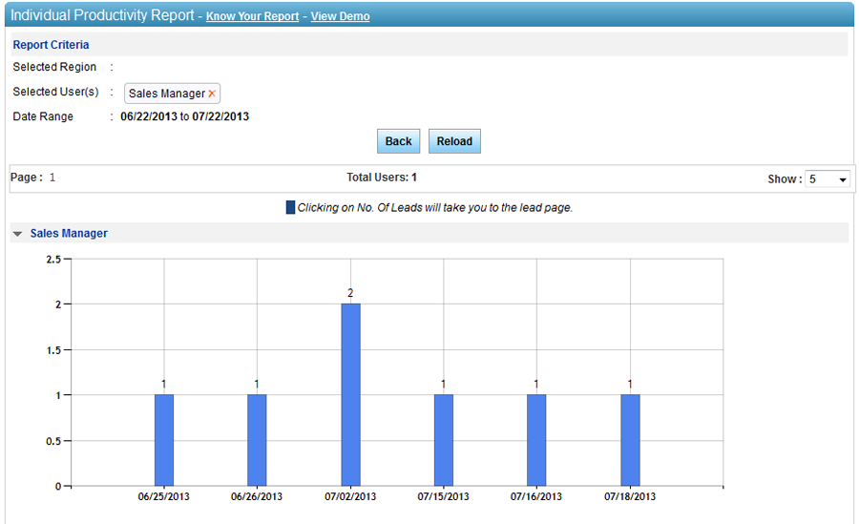Open the Show count dropdown

click(x=828, y=178)
